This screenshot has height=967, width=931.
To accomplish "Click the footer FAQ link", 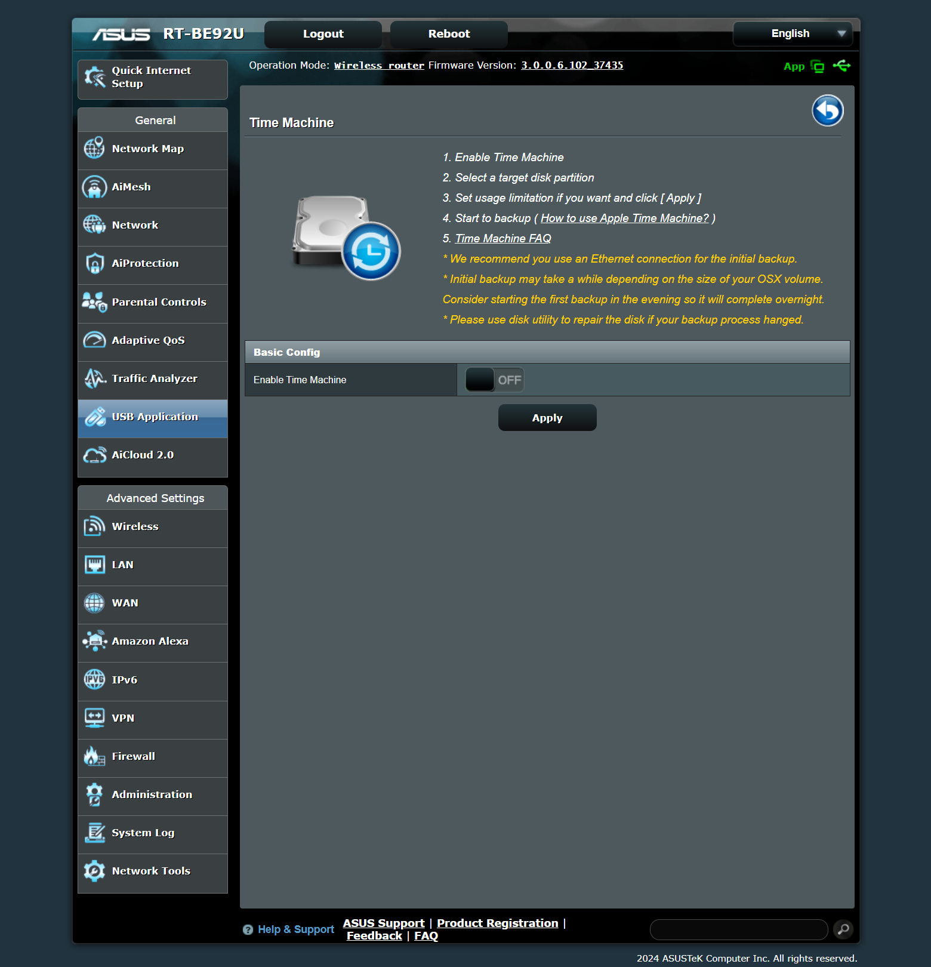I will [x=426, y=936].
